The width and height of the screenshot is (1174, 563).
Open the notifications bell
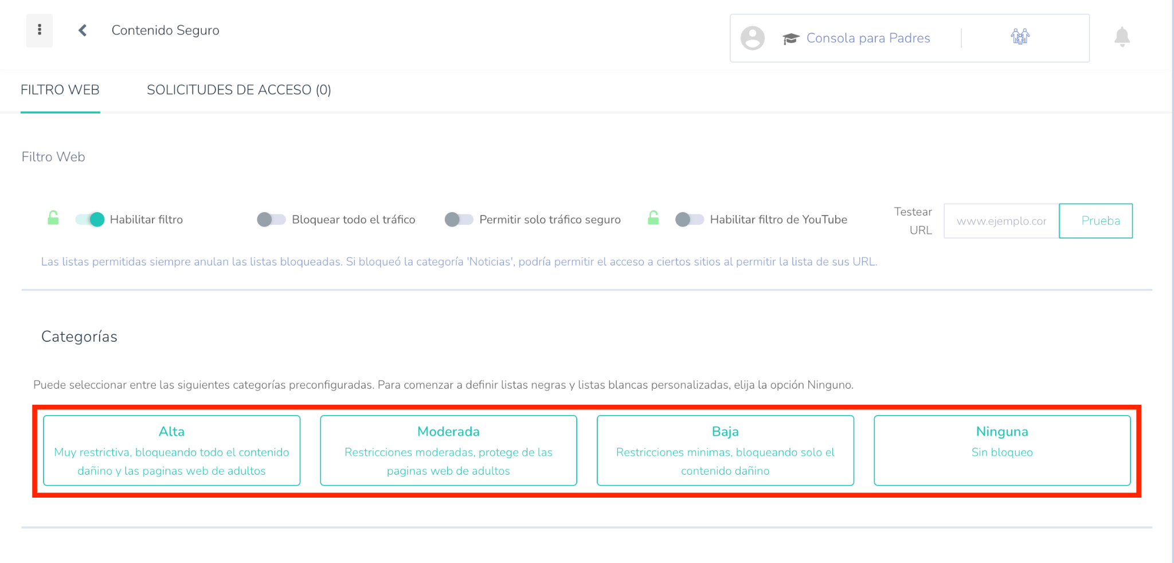pos(1121,37)
